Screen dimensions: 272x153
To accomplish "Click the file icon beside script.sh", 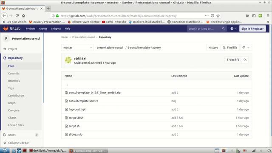I will pyautogui.click(x=66, y=126).
